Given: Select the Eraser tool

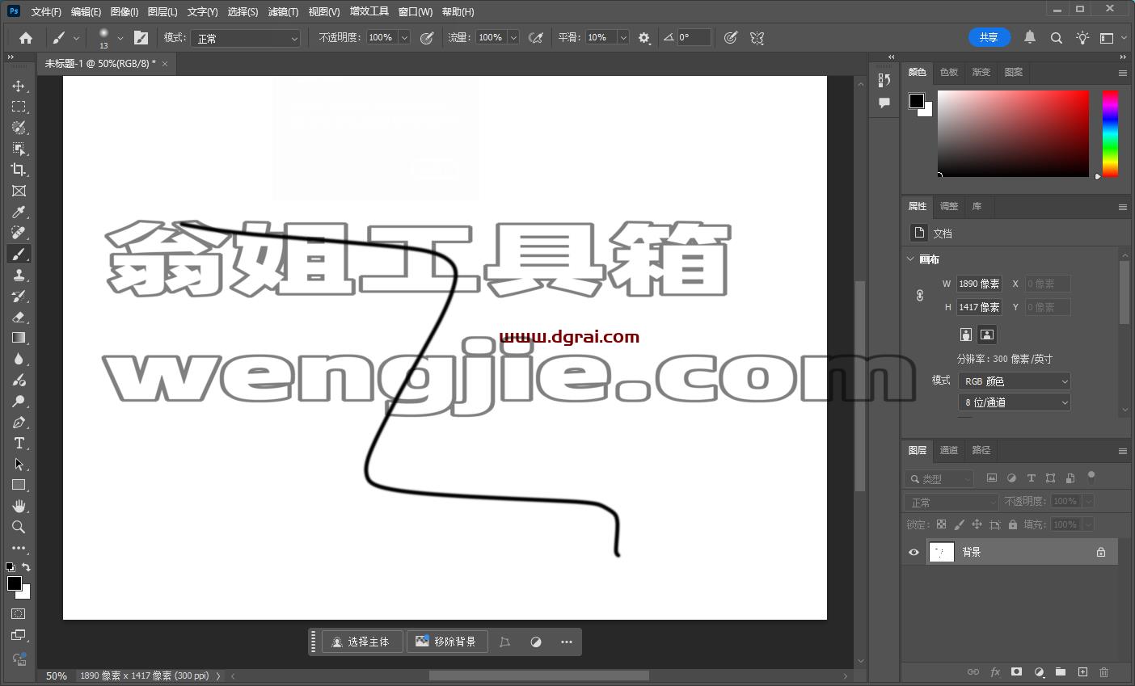Looking at the screenshot, I should click(19, 317).
